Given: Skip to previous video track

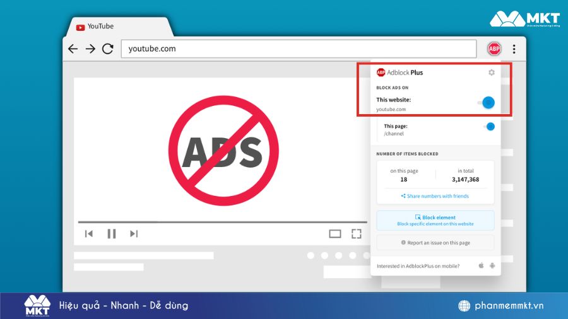Looking at the screenshot, I should [x=89, y=234].
